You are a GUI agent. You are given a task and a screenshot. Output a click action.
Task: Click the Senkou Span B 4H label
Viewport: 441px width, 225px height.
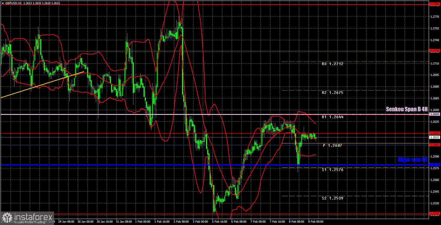[x=406, y=109]
